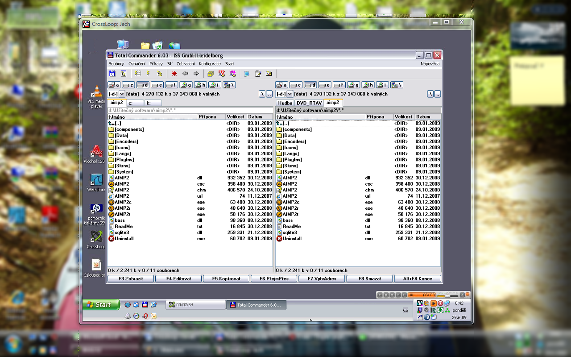Image resolution: width=571 pixels, height=357 pixels.
Task: Open the Konfigurace menu
Action: pos(210,64)
